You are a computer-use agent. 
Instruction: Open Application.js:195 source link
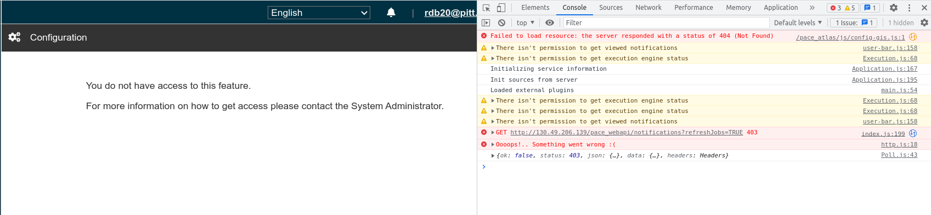pos(884,80)
